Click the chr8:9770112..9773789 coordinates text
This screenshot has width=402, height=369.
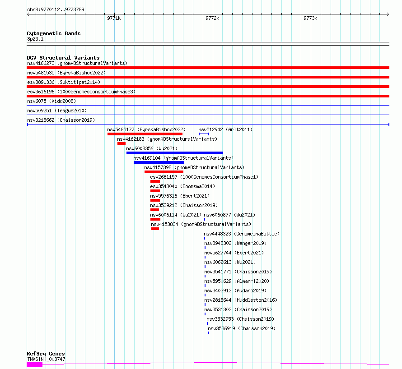click(56, 10)
